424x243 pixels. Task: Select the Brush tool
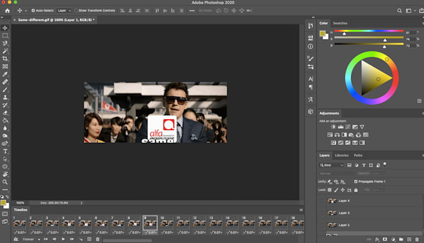pyautogui.click(x=5, y=89)
